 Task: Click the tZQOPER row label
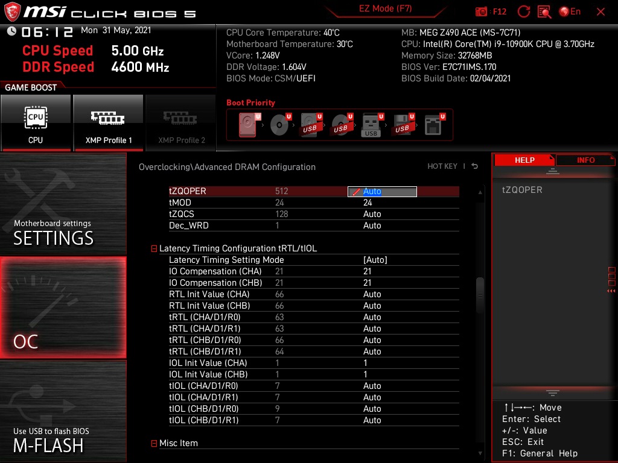pyautogui.click(x=187, y=191)
